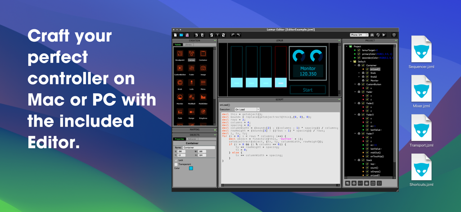Click the curly braces script icon at Project bottom
461x212 pixels.
(x=379, y=183)
